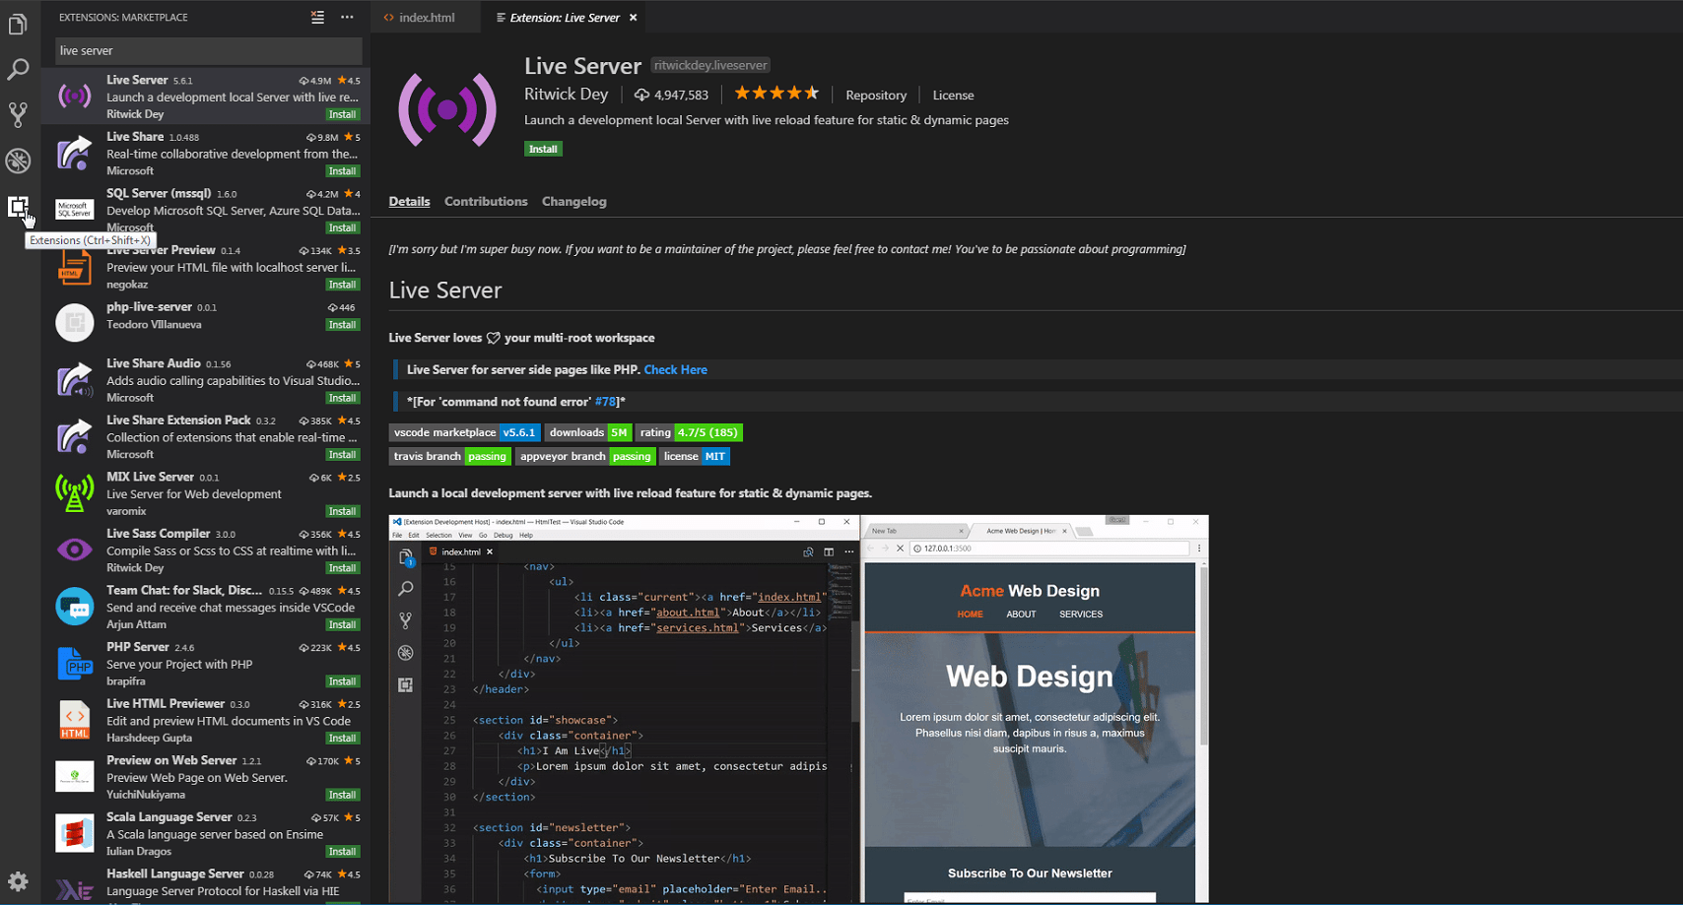Open the marketplace More Actions ellipsis
This screenshot has width=1683, height=905.
tap(347, 17)
